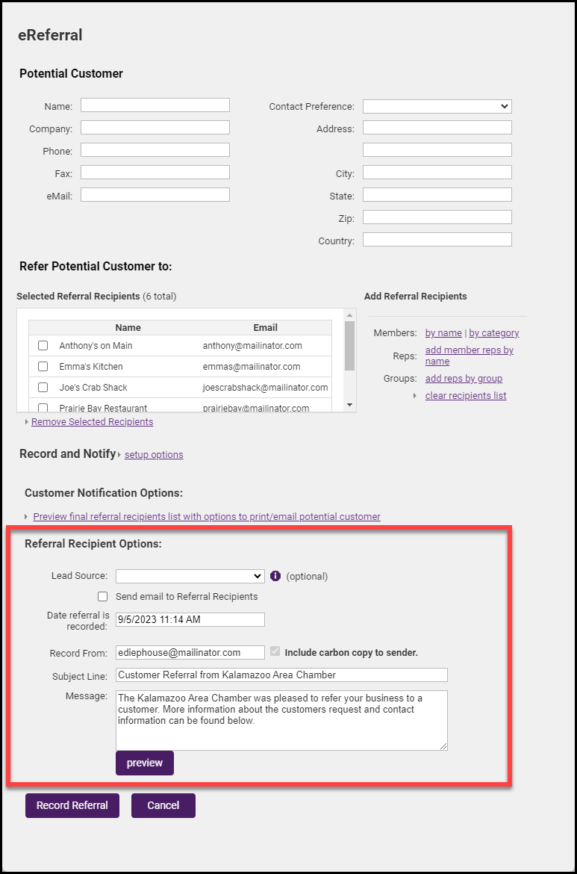
Task: Open Preview final referral recipients list link
Action: tap(207, 516)
